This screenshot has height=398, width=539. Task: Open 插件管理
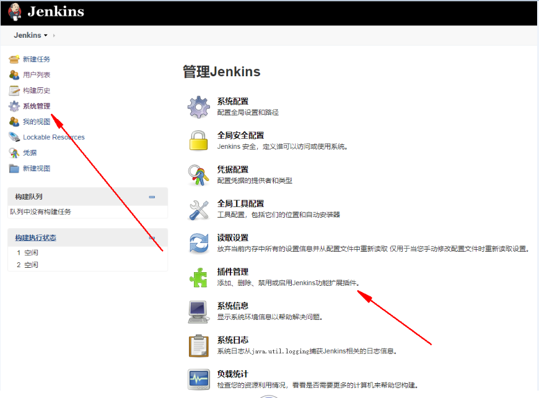pos(233,272)
